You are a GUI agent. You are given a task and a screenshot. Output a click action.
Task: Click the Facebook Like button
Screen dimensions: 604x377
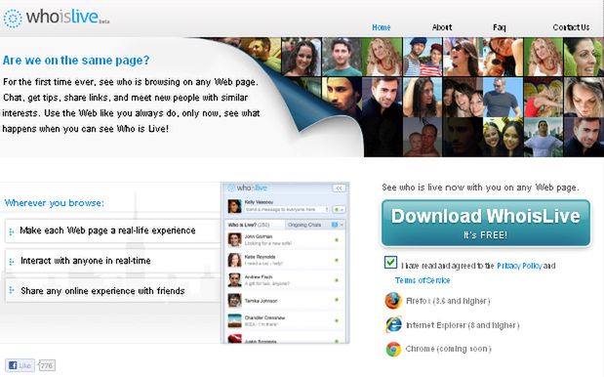[x=20, y=365]
